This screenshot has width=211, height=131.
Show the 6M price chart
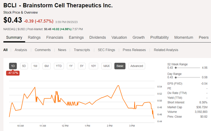coord(46,66)
